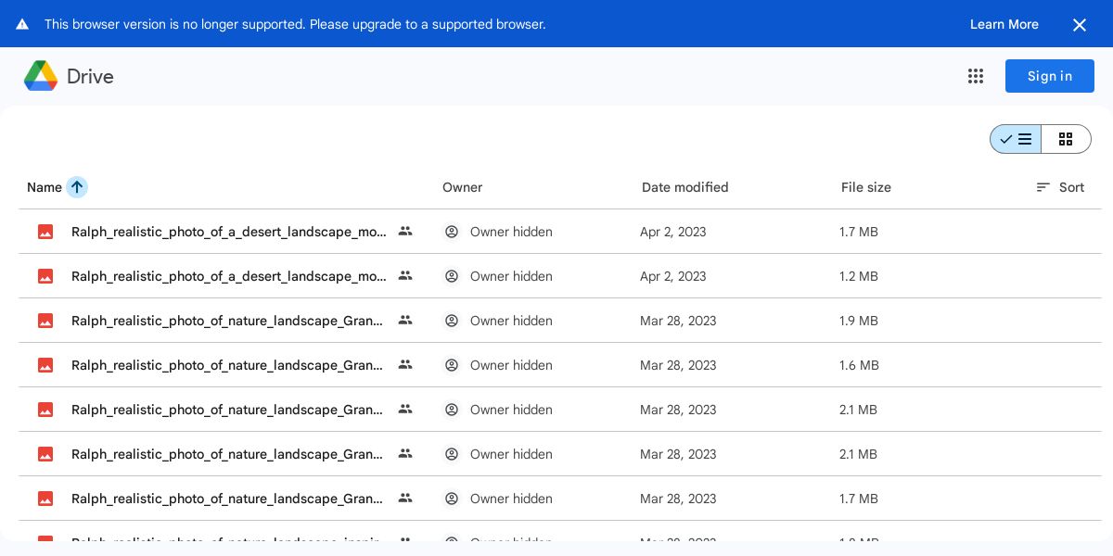Click image file icon of first desert landscape file
The width and height of the screenshot is (1113, 556).
click(x=45, y=232)
